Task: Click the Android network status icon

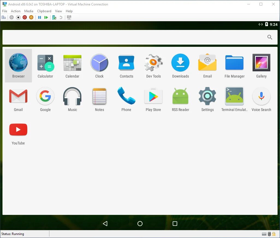Action: point(261,24)
